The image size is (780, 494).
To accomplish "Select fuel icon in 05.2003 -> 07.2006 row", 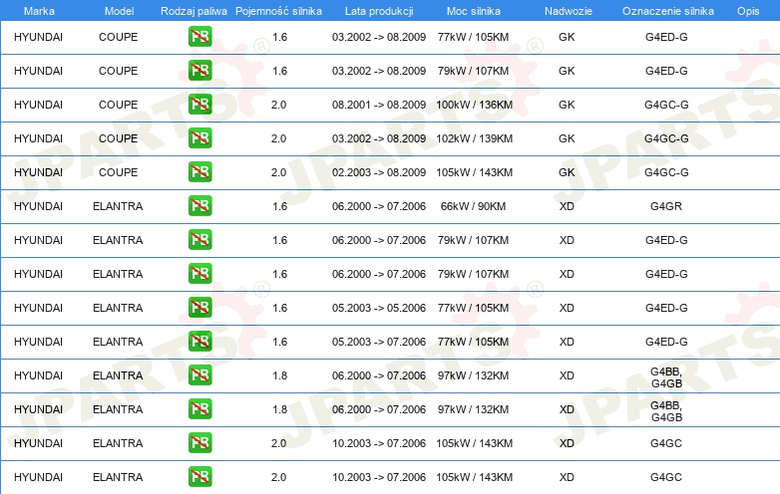I will click(x=199, y=341).
